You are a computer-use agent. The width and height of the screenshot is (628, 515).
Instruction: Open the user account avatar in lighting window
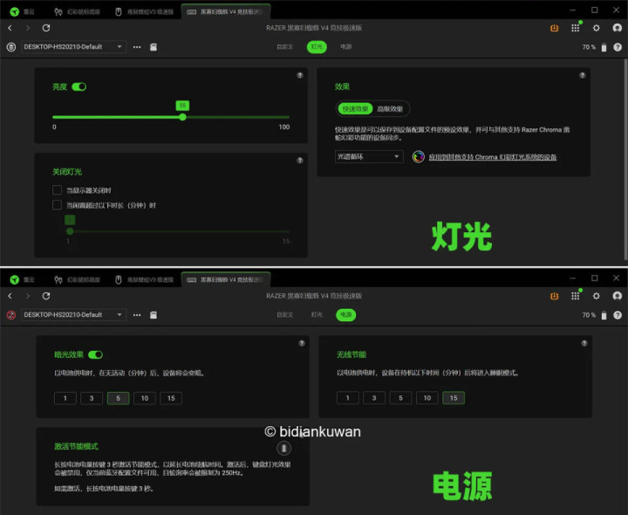(x=618, y=28)
